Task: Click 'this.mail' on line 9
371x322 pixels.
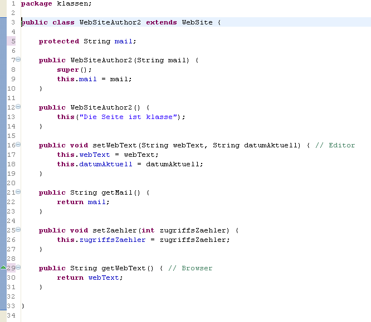Action: 77,79
